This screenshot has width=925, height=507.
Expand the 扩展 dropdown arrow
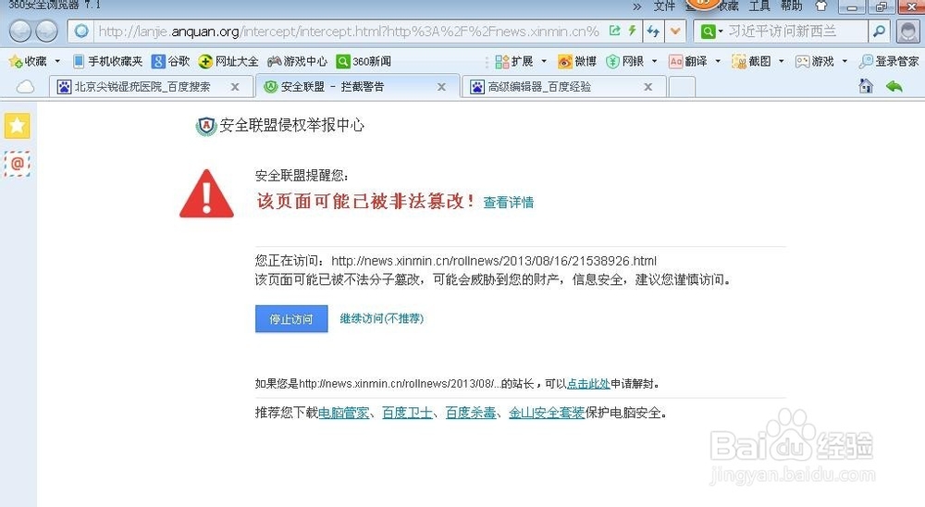point(543,61)
